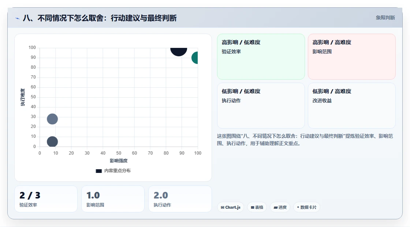410x227 pixels.
Task: Click the 改进收益 text in the quadrant card
Action: 322,101
